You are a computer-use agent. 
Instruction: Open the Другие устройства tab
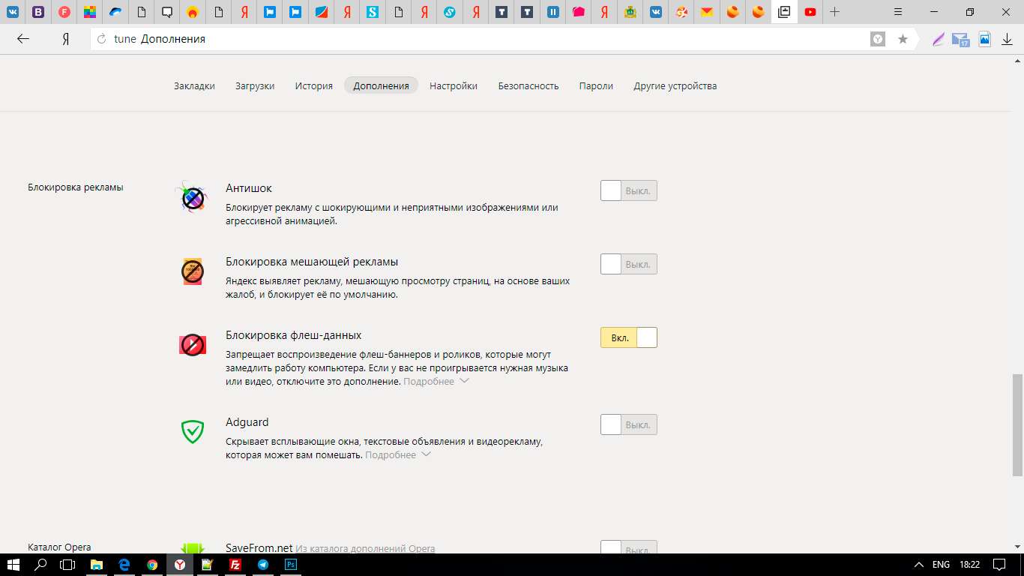pos(675,85)
